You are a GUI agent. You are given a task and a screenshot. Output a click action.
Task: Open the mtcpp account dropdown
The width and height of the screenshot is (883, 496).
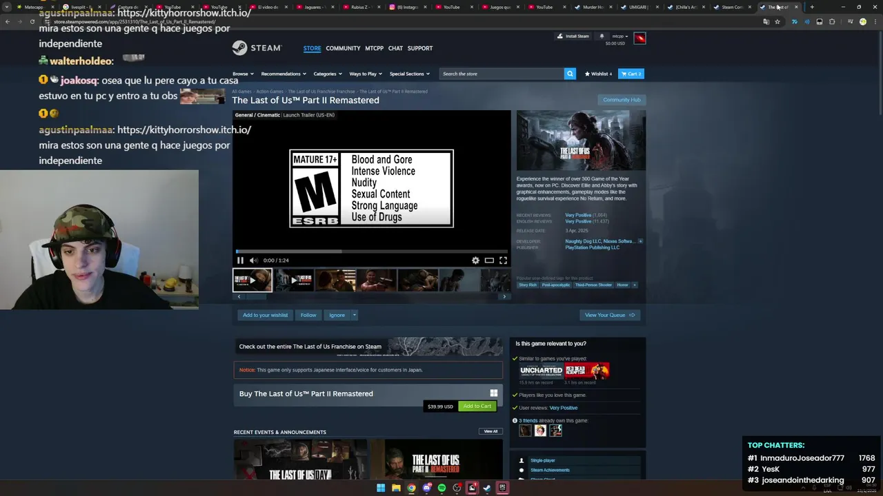pos(619,36)
